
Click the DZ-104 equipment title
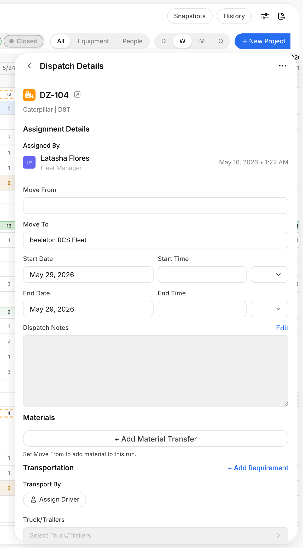[54, 95]
